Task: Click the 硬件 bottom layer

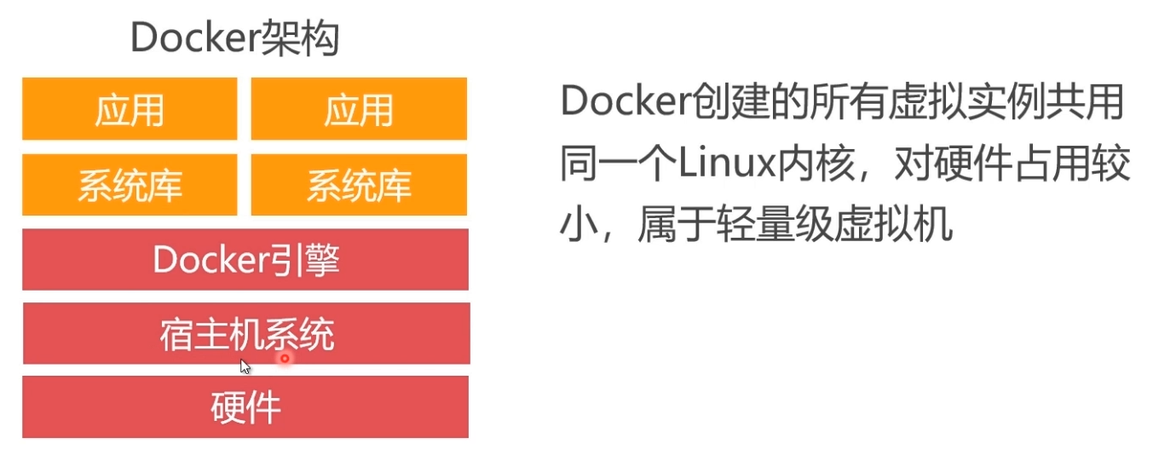Action: [245, 408]
